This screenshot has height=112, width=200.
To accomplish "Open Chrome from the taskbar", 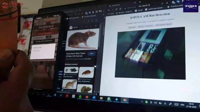I will [x=125, y=100].
